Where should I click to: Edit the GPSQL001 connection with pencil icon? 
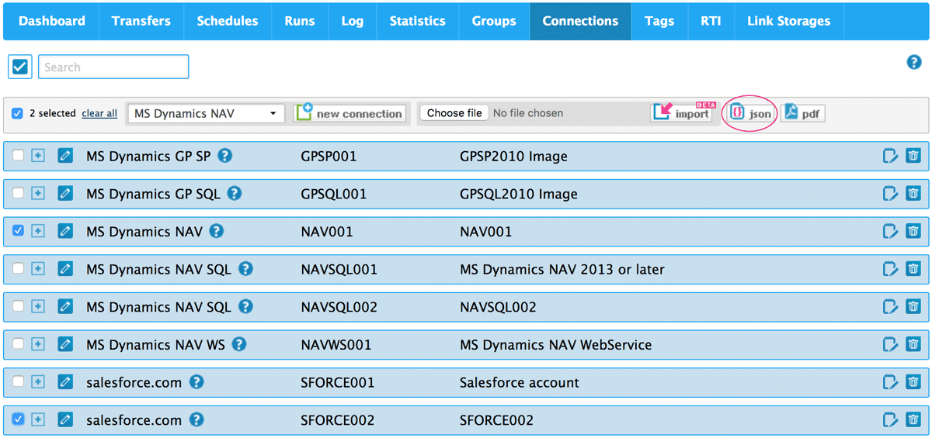[x=65, y=194]
